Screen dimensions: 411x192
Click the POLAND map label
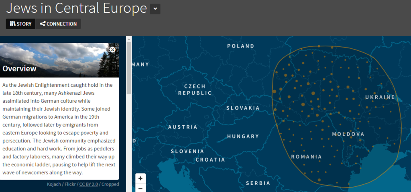click(241, 46)
